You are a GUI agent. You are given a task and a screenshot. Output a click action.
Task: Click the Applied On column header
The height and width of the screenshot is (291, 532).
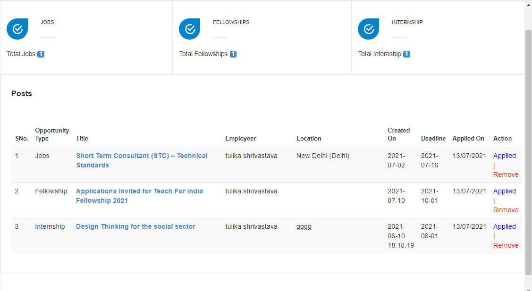[468, 138]
